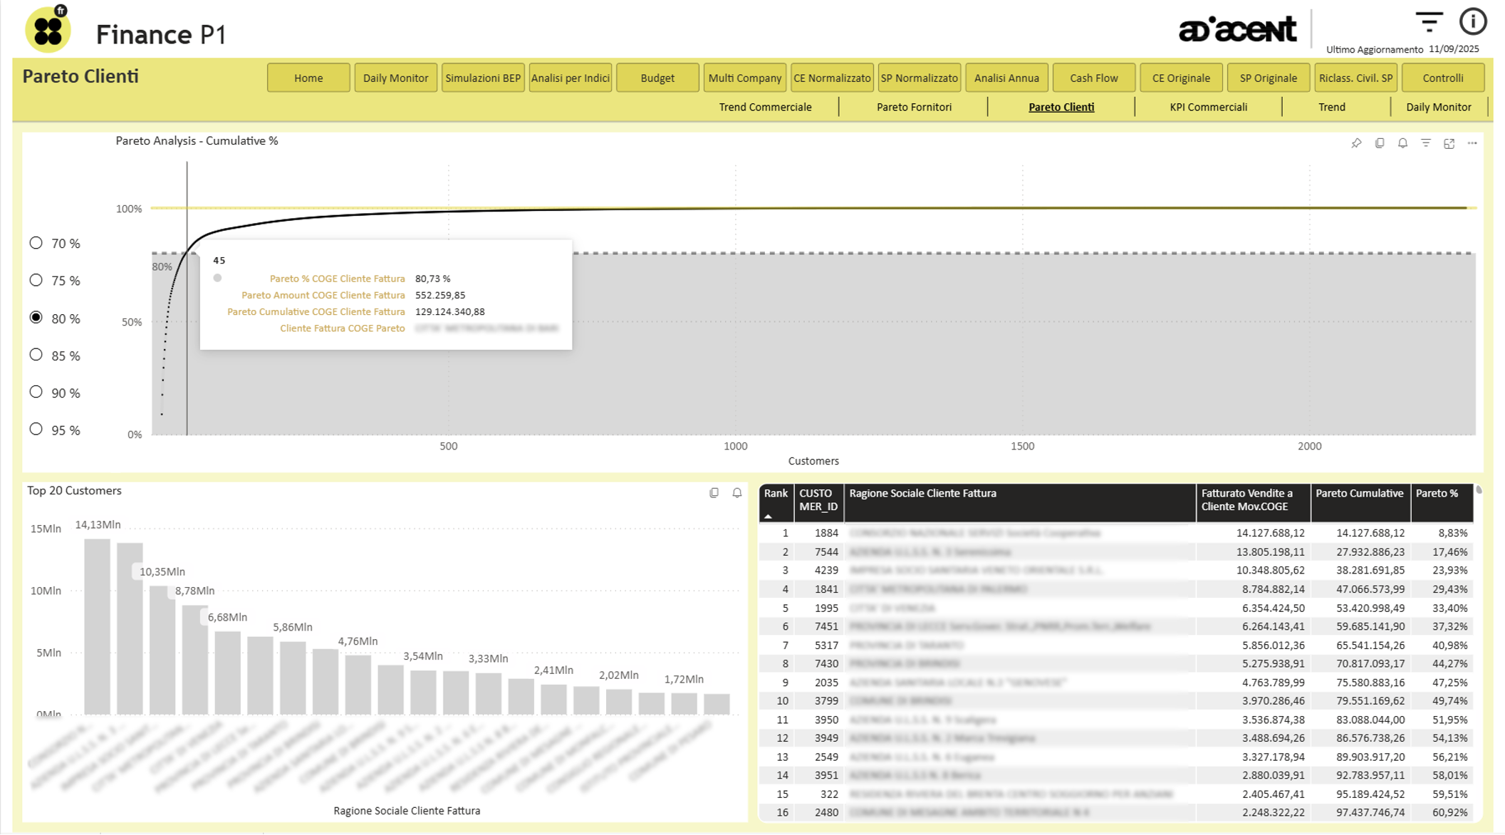Viewport: 1505px width, 835px height.
Task: Sort table by Pareto % column header
Action: (x=1437, y=493)
